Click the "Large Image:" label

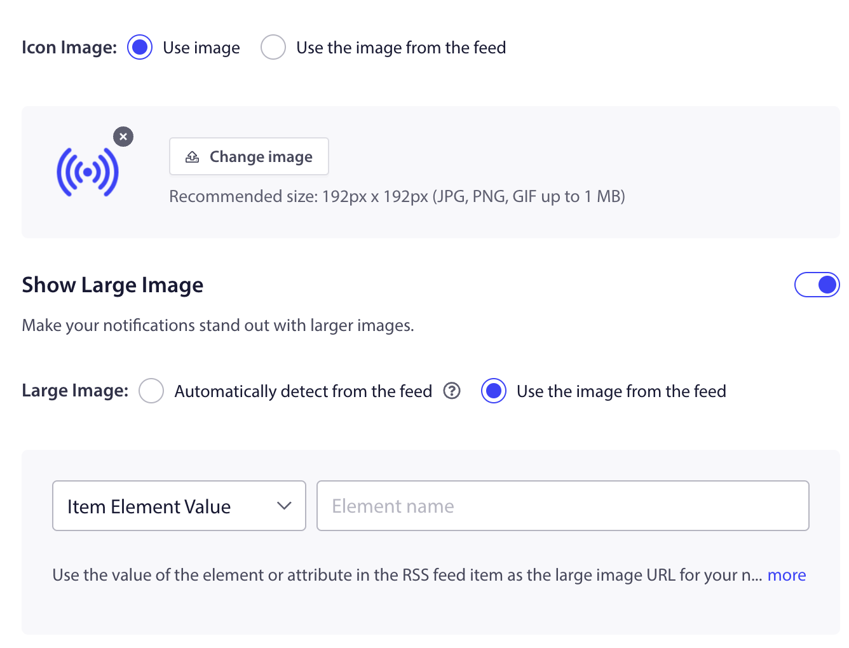(75, 391)
